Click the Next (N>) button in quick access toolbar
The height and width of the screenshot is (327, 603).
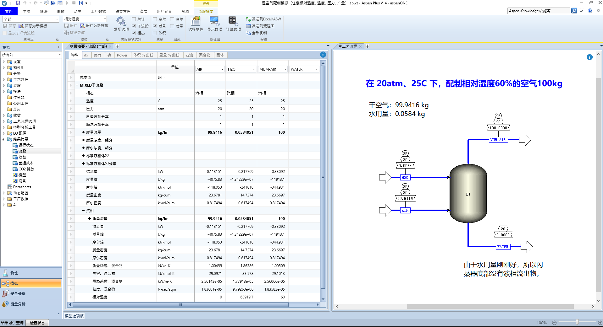53,3
